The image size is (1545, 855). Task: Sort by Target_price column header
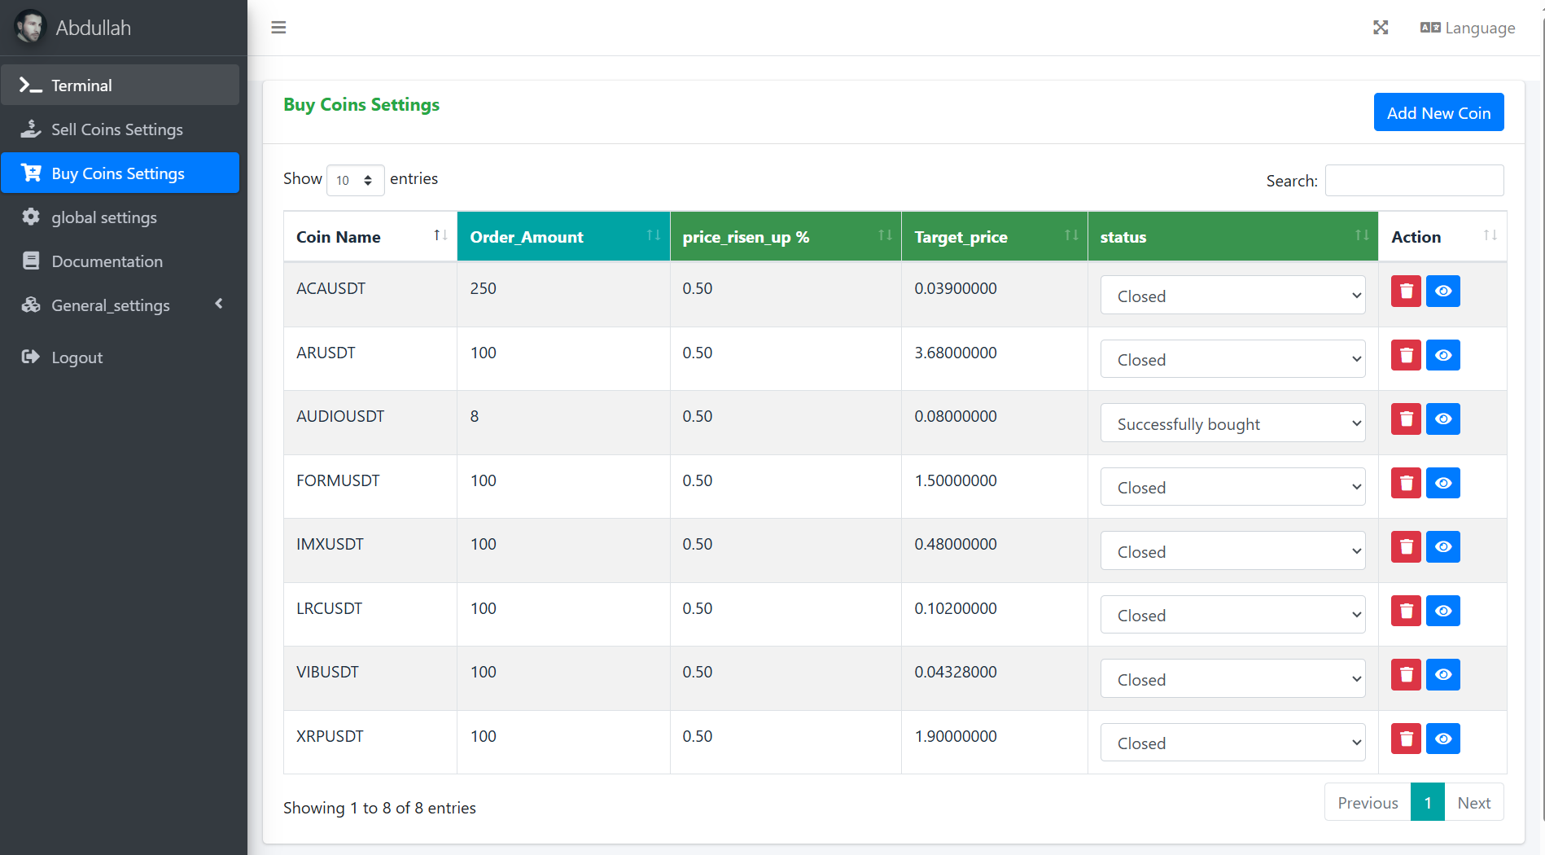click(x=993, y=237)
